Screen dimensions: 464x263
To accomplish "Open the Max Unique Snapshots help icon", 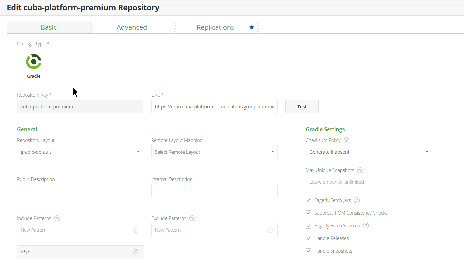I will (360, 170).
